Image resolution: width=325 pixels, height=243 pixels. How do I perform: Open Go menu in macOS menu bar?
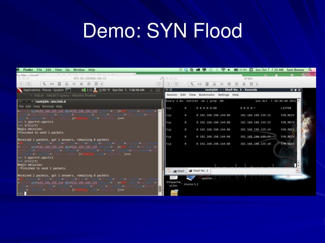(68, 70)
